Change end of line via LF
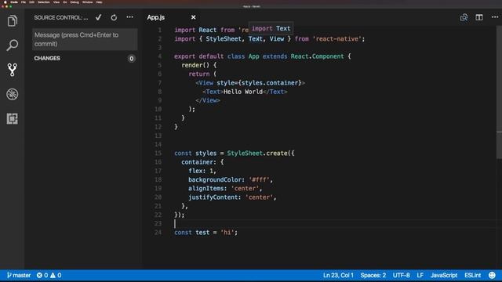Screen dimensions: 502x282 coord(420,275)
